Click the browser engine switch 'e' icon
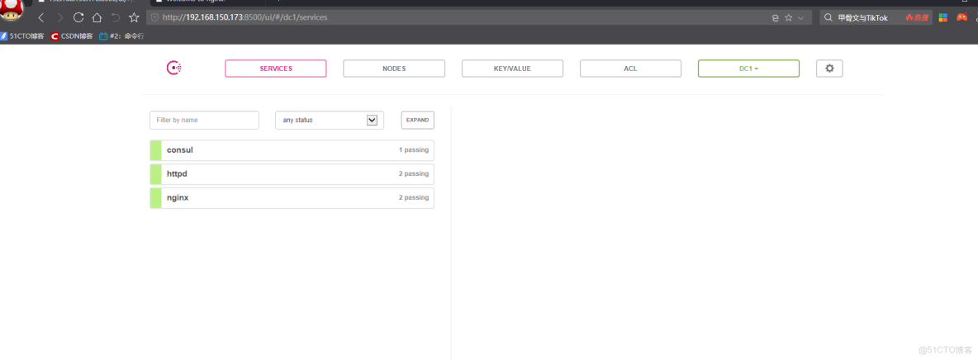Viewport: 978px width, 360px height. click(776, 18)
